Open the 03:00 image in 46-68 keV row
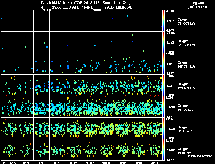The width and height of the screenshot is (215, 164). 9,150
